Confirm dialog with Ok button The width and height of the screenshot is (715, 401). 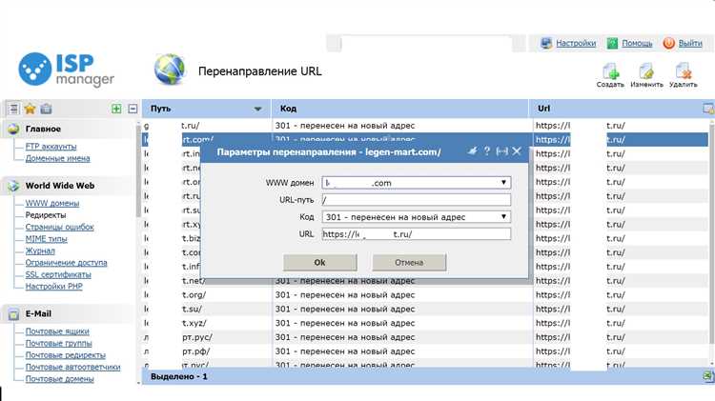(x=320, y=263)
